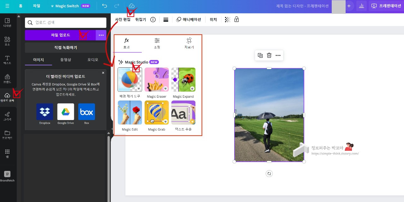
Task: Undo the last action
Action: tap(104, 6)
